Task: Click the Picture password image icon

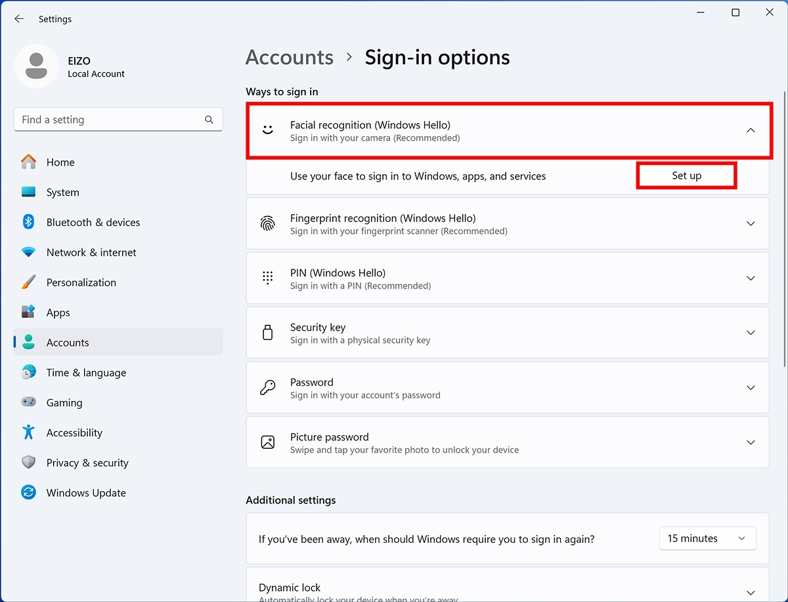Action: [267, 442]
